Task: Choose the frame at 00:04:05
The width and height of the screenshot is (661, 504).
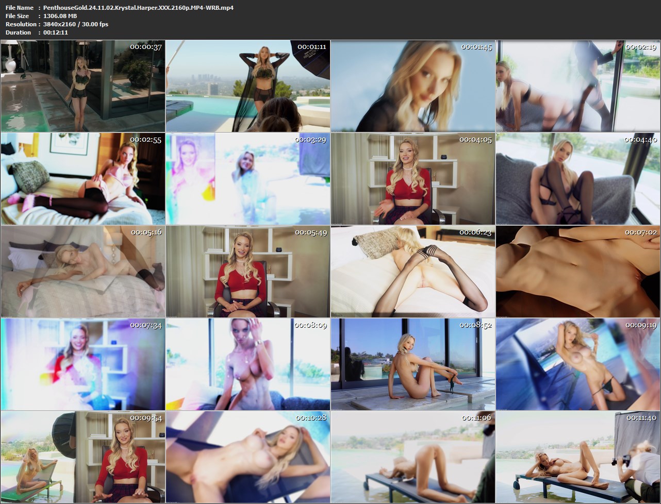Action: pyautogui.click(x=413, y=179)
